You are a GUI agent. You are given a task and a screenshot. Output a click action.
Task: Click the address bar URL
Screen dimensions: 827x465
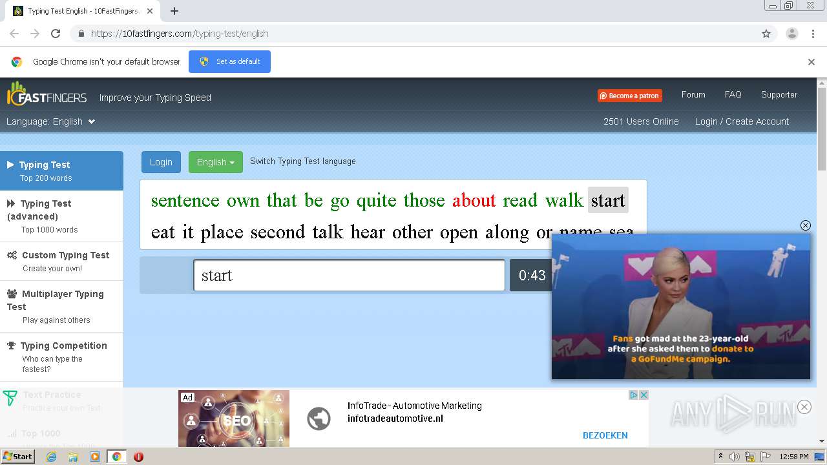(x=180, y=34)
